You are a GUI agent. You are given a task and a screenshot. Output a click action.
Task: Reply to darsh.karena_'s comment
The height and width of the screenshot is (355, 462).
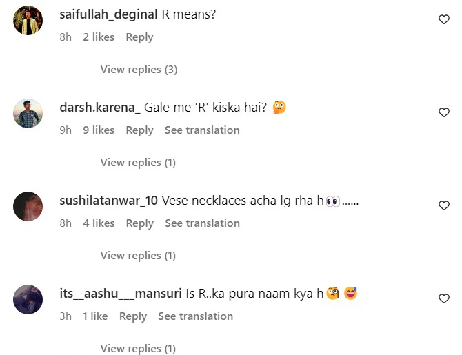[139, 130]
